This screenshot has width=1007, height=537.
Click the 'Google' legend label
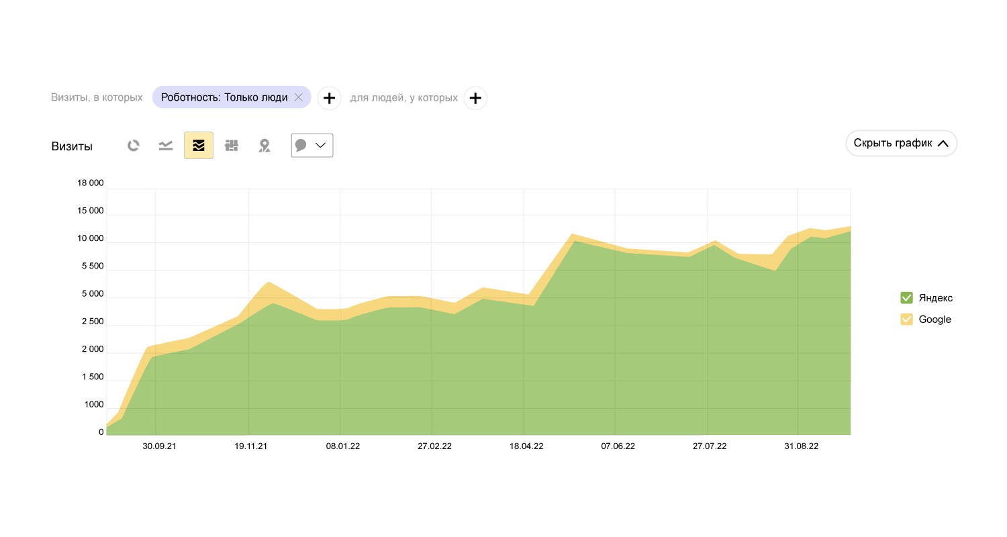(934, 320)
